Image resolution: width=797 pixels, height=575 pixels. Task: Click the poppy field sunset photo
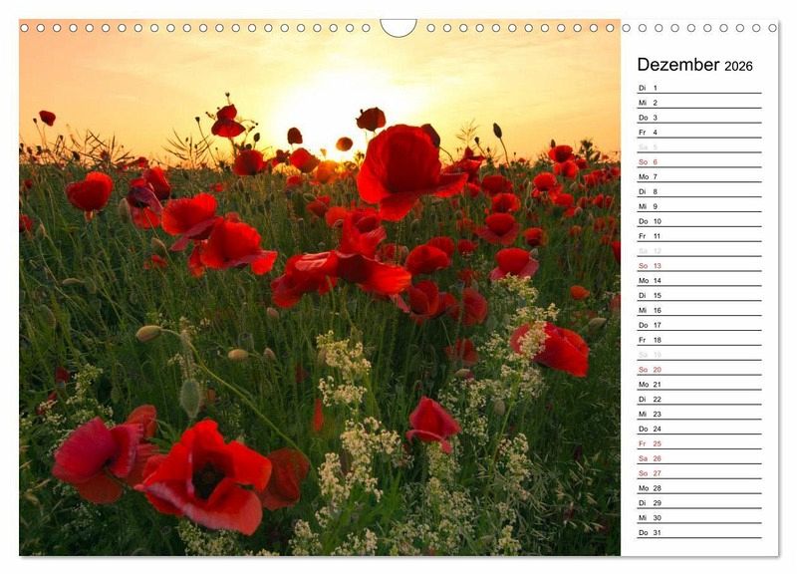click(x=320, y=287)
